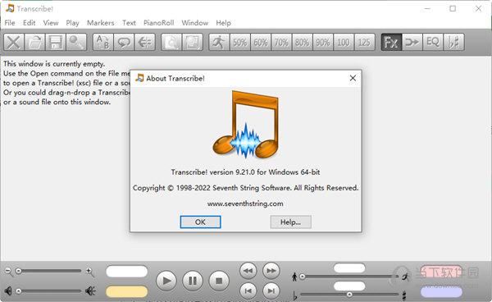Viewport: 492px width, 302px height.
Task: Click the sharp symbol pitch icon
Action: click(404, 295)
